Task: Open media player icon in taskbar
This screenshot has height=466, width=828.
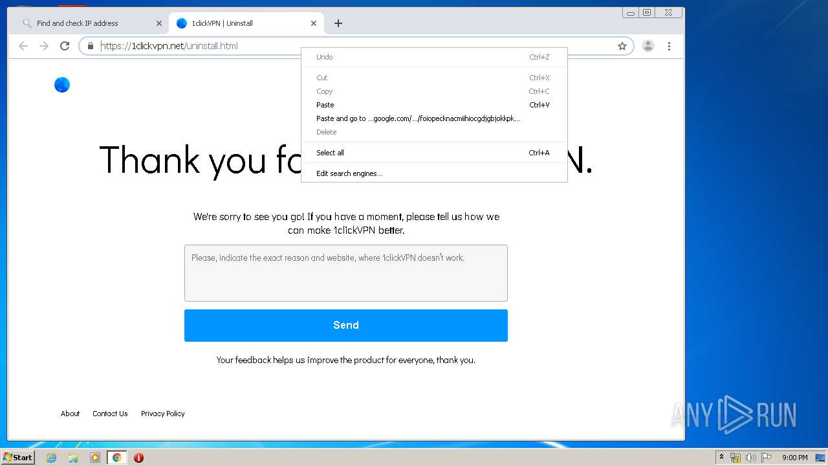Action: 95,458
